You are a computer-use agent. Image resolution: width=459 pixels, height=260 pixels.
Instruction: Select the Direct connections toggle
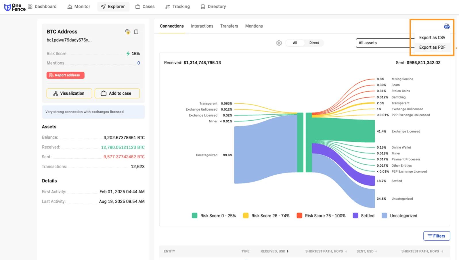coord(314,43)
